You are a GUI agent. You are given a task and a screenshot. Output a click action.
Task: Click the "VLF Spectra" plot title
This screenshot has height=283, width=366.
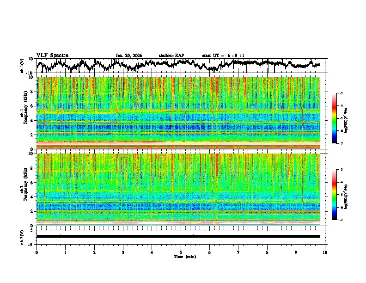tap(52, 55)
